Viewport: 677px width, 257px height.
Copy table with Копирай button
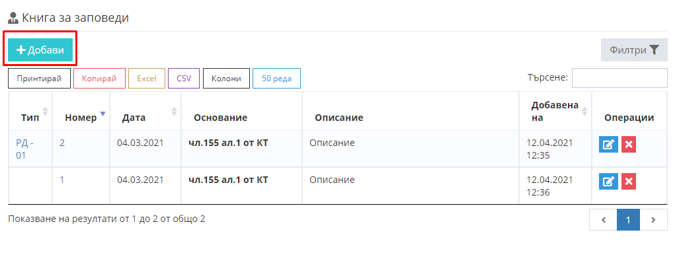[x=99, y=79]
